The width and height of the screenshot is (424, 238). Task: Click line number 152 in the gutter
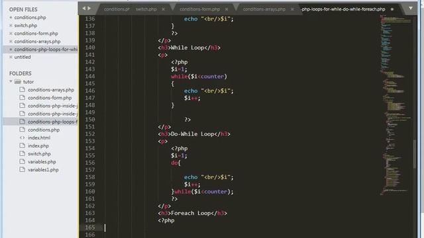coord(90,134)
